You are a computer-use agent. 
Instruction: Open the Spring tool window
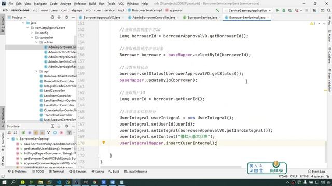tap(98, 172)
